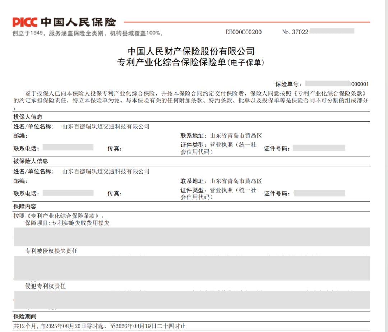
Task: Click the 邮编 label in 被保险人信息
Action: click(x=20, y=181)
